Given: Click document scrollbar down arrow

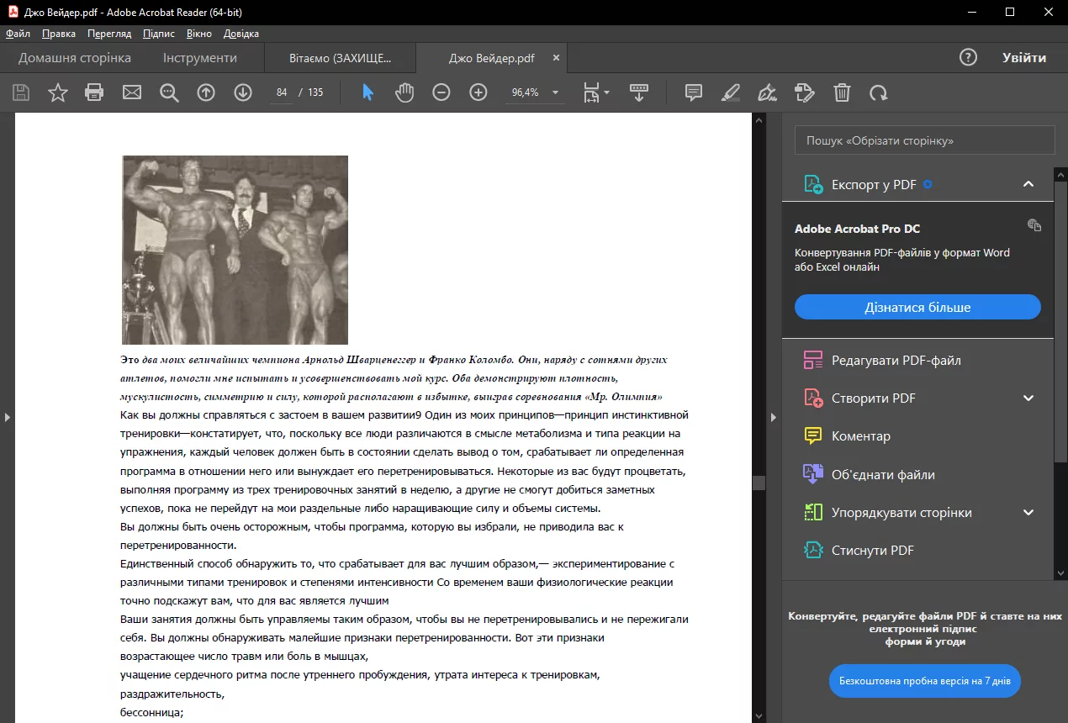Looking at the screenshot, I should pyautogui.click(x=759, y=716).
